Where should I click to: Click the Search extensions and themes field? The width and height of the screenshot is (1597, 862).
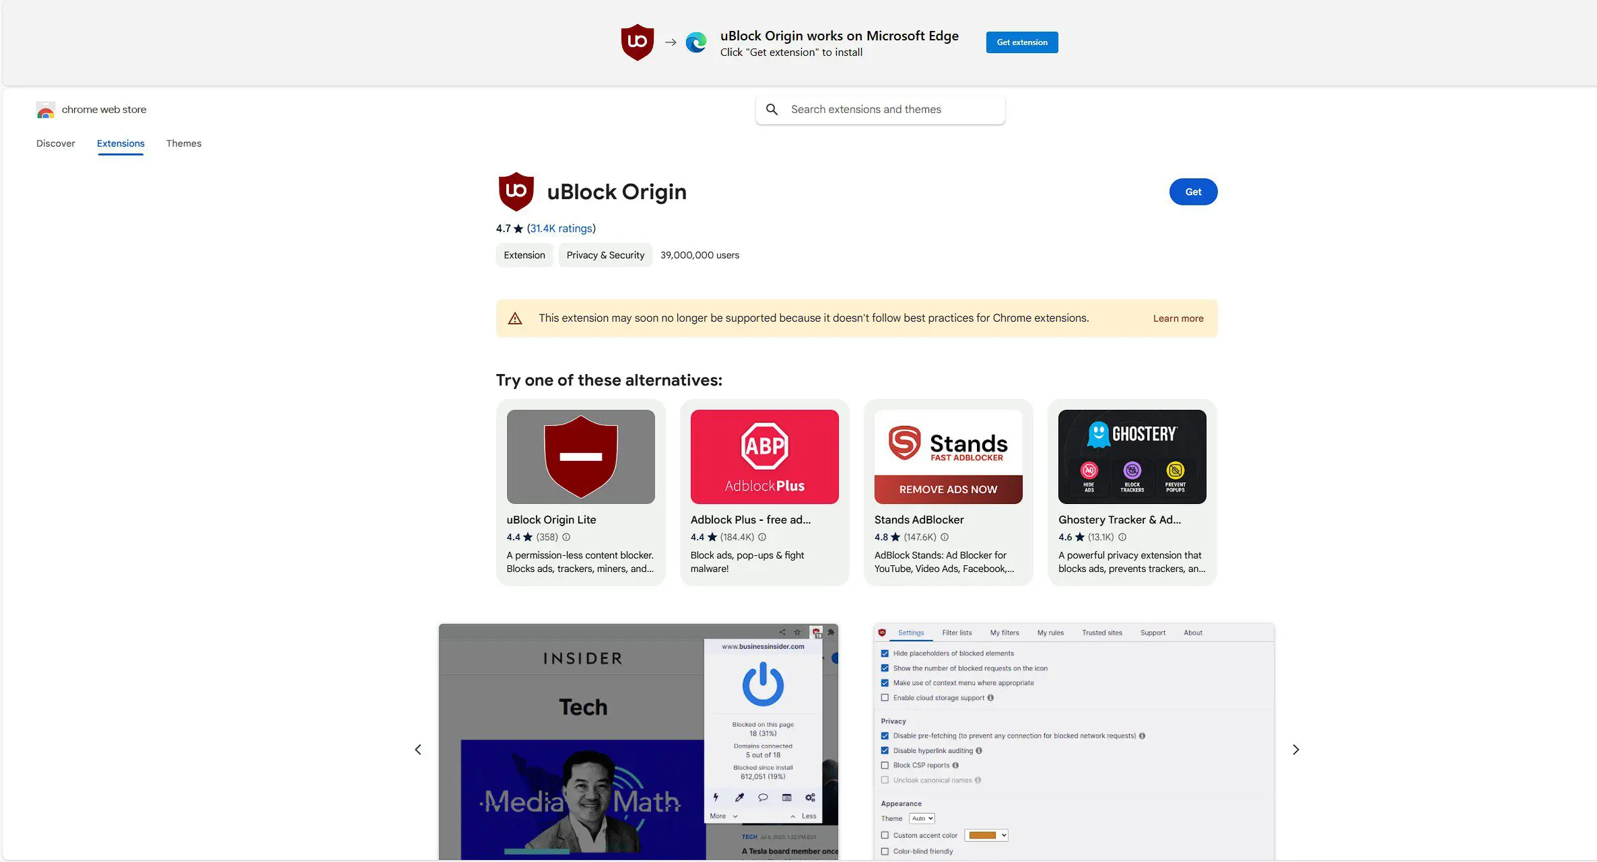point(881,110)
